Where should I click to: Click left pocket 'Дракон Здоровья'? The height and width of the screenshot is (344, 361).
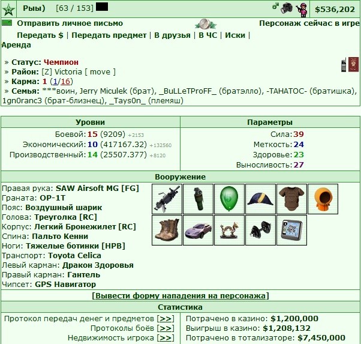(98, 265)
